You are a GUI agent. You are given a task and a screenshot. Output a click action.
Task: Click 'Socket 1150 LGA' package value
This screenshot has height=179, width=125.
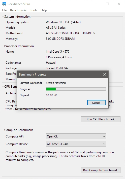(x=57, y=68)
